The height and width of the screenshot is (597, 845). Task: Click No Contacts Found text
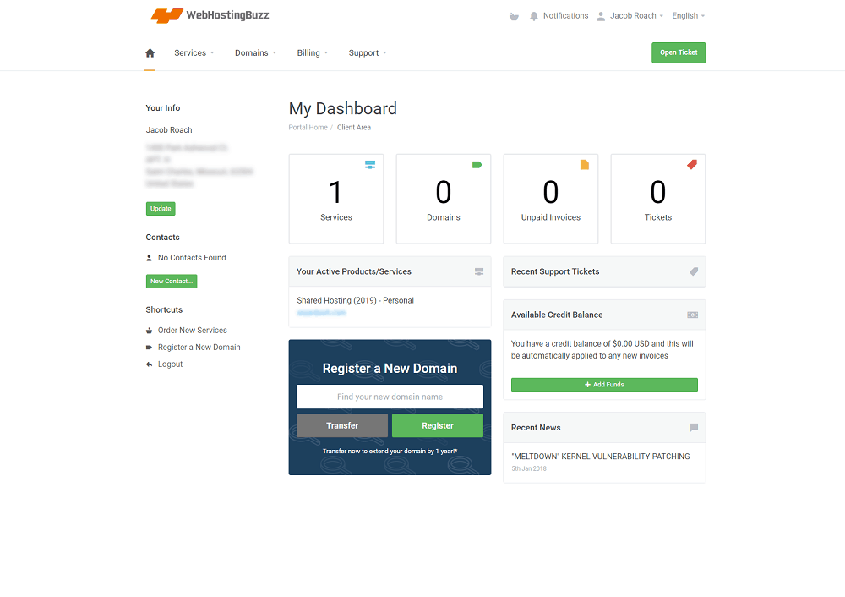(192, 258)
